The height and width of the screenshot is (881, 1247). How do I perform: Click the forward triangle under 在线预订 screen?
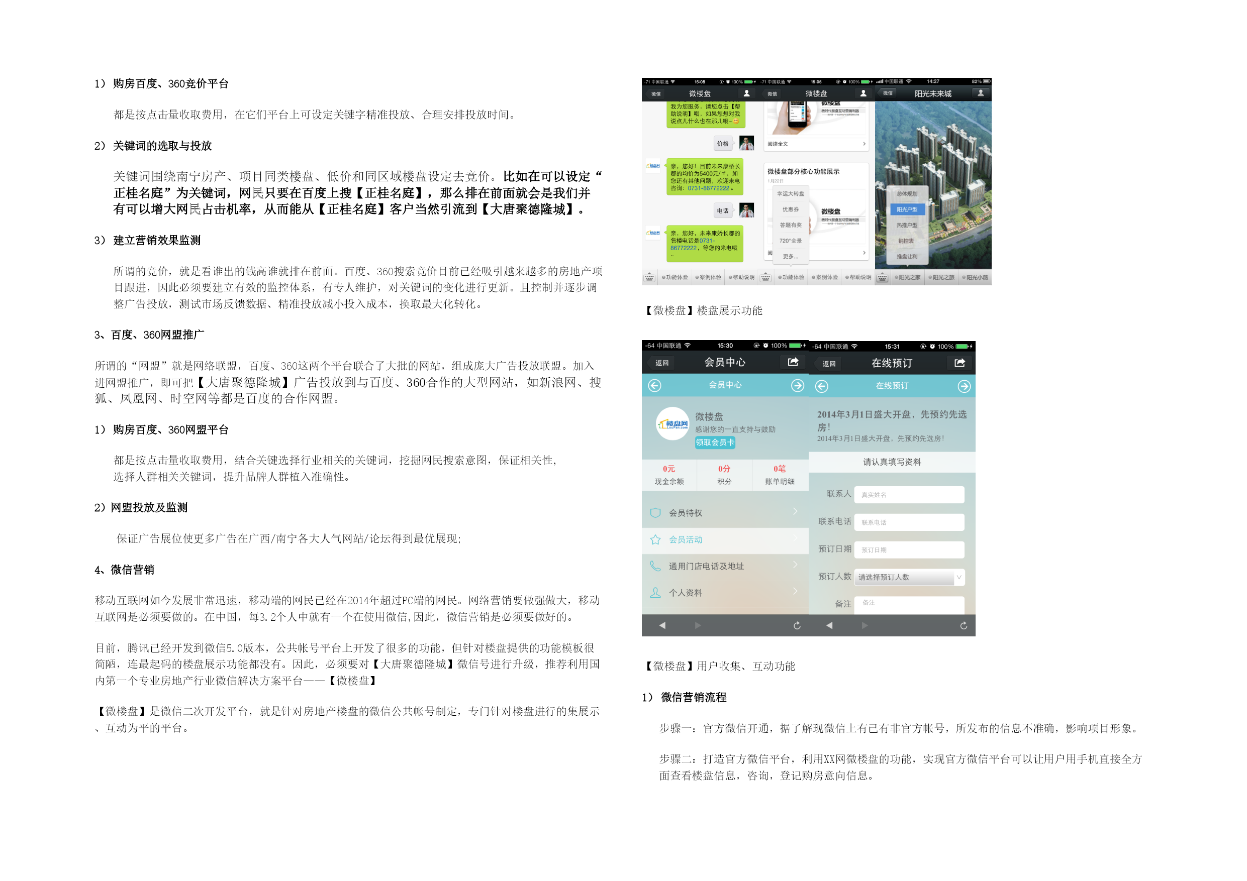tap(864, 625)
